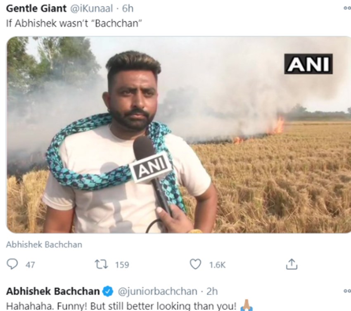The image size is (351, 311).
Task: Click the retweet arrows icon
Action: click(100, 264)
